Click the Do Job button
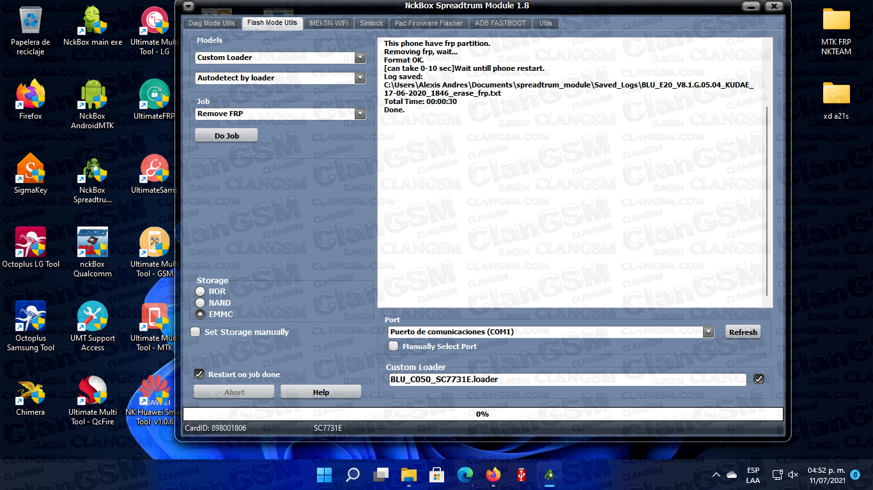873x490 pixels. pyautogui.click(x=226, y=135)
